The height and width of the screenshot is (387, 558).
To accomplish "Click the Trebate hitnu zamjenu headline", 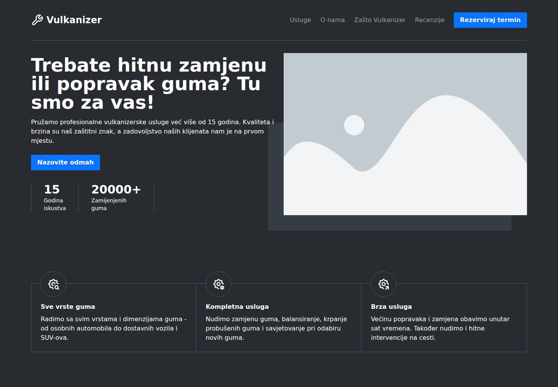I will (x=149, y=84).
